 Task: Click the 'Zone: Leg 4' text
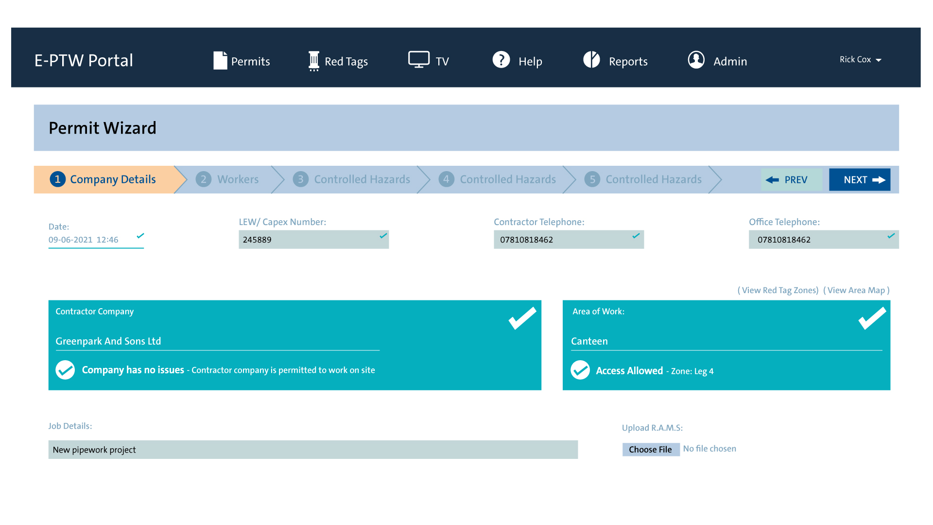point(692,371)
